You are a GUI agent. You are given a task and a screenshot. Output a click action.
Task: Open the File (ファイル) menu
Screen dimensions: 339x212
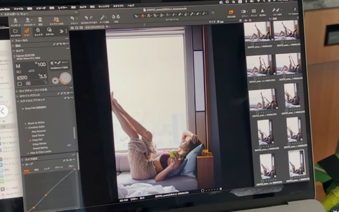click(x=18, y=9)
